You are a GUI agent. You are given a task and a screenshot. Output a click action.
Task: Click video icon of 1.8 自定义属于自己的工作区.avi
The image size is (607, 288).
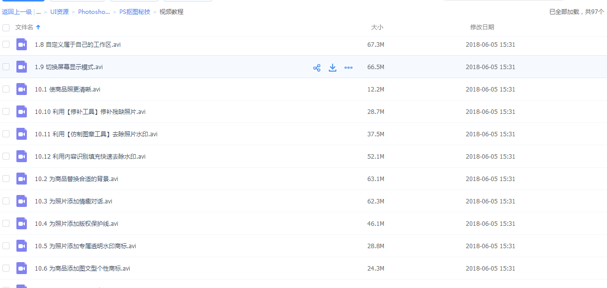(x=21, y=45)
